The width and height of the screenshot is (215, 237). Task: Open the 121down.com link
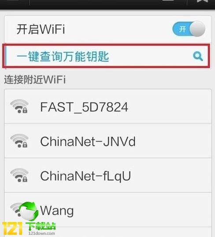coord(42,233)
